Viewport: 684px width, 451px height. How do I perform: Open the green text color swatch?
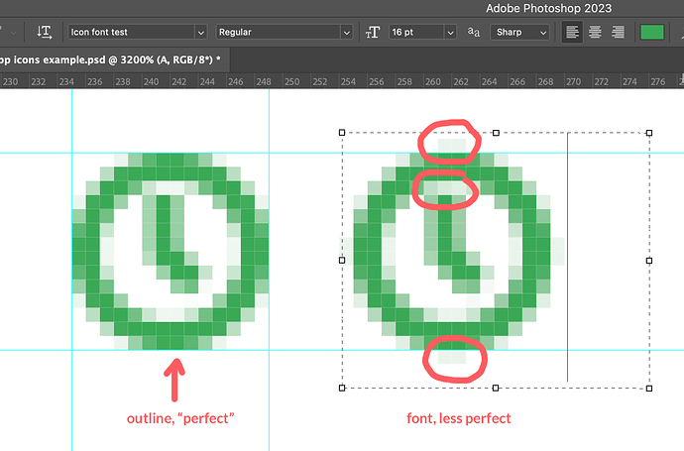tap(651, 32)
